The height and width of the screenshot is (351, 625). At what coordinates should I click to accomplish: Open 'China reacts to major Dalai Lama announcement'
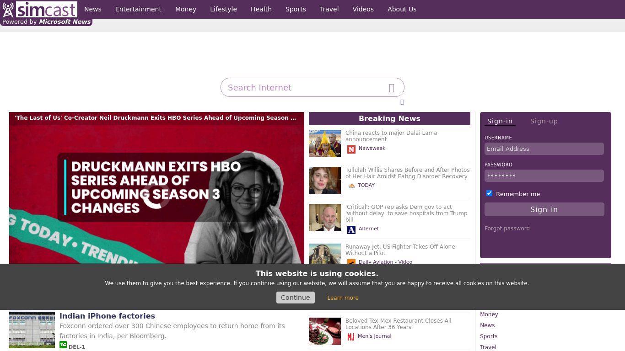[x=391, y=136]
